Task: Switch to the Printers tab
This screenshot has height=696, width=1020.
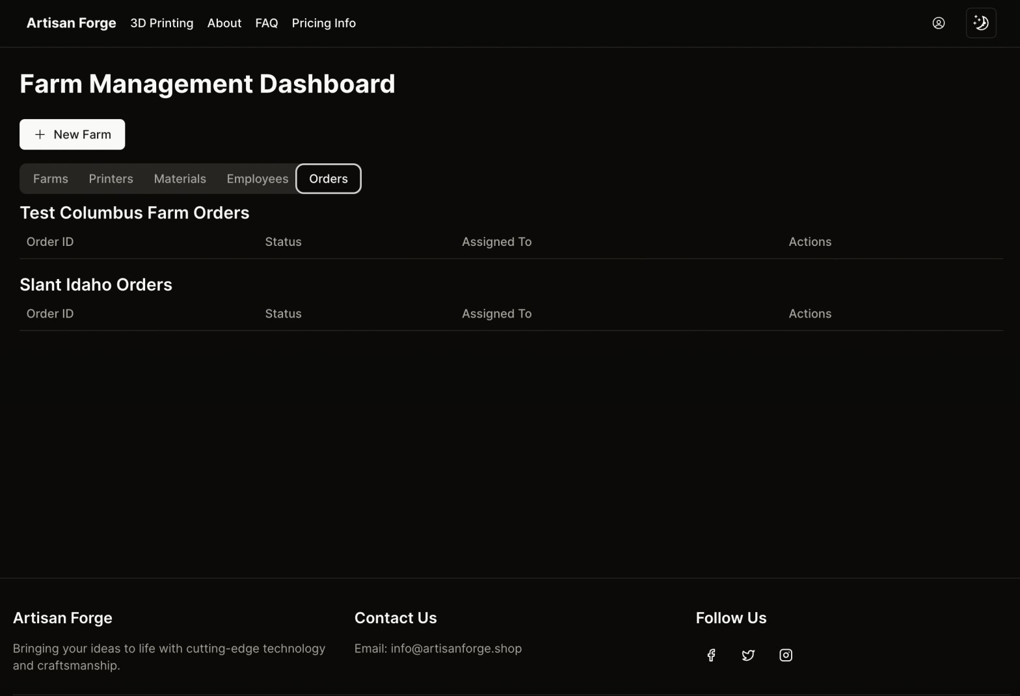Action: pyautogui.click(x=111, y=179)
